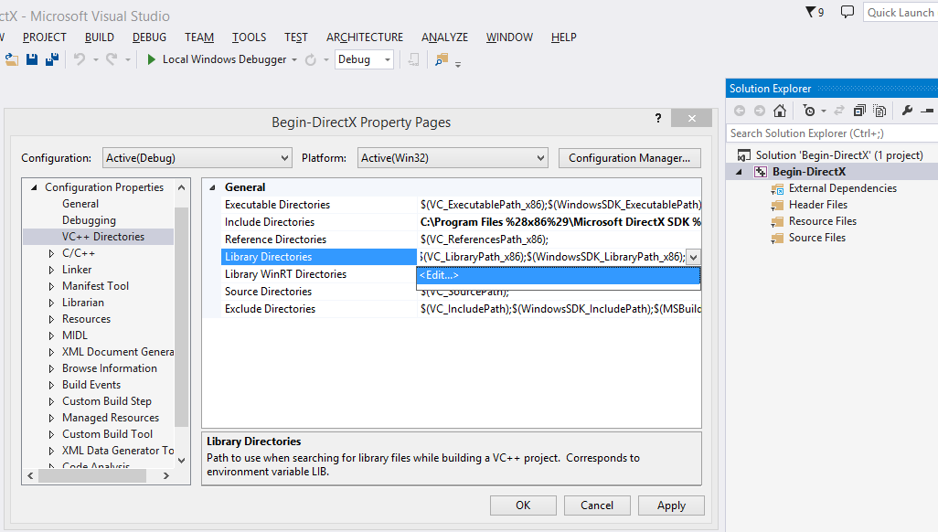Open the Platform dropdown showing Active(Win32)
This screenshot has height=532, width=938.
coord(453,158)
